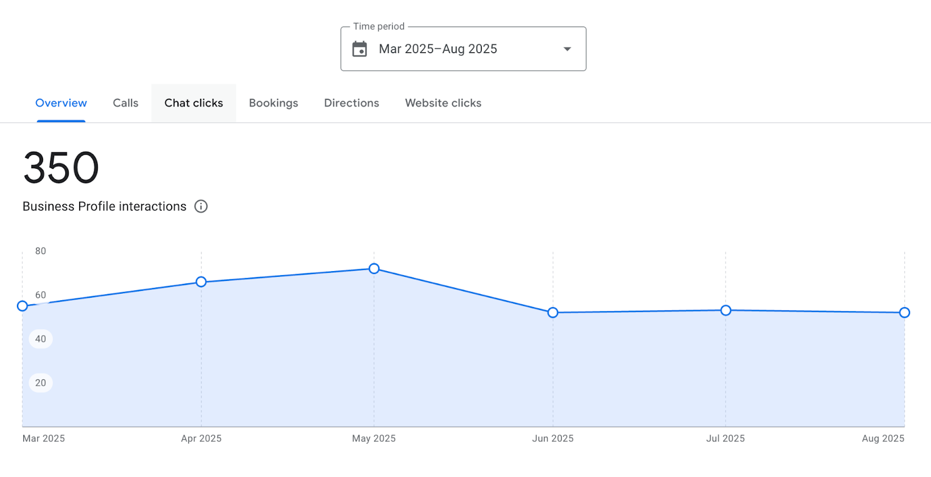Open the Website clicks tab
Screen dimensions: 931x477
[x=443, y=103]
